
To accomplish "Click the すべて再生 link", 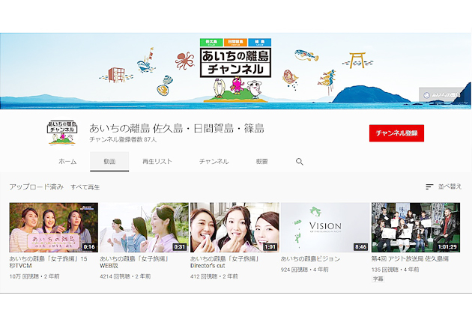I will tap(85, 187).
